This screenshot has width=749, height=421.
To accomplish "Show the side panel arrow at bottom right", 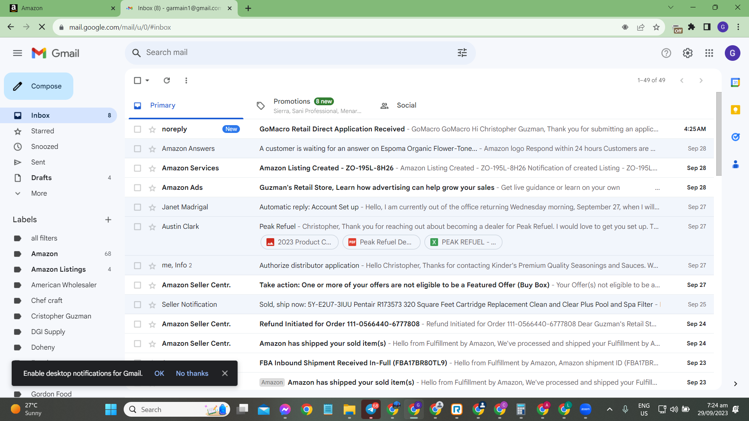I will (735, 384).
